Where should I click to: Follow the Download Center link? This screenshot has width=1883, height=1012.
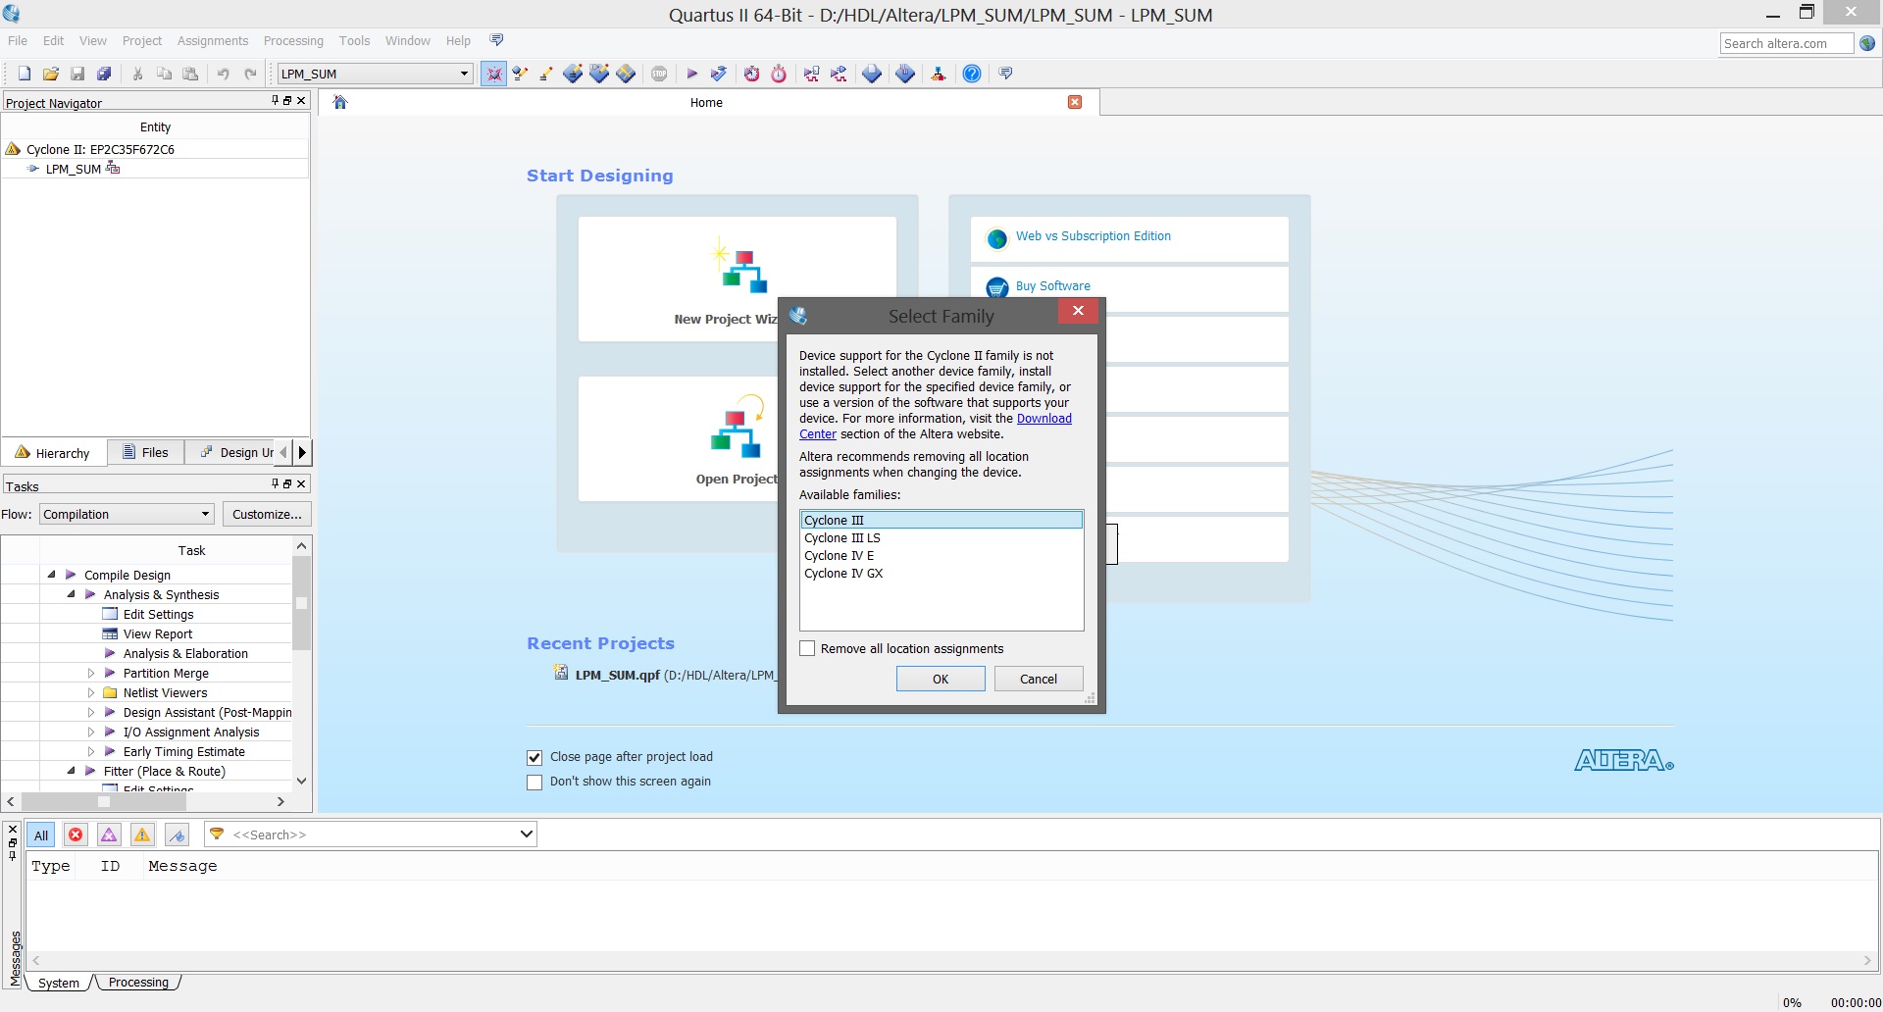point(1044,419)
